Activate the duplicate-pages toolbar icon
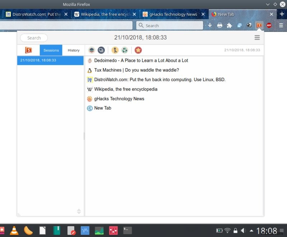This screenshot has height=237, width=287. (x=239, y=25)
